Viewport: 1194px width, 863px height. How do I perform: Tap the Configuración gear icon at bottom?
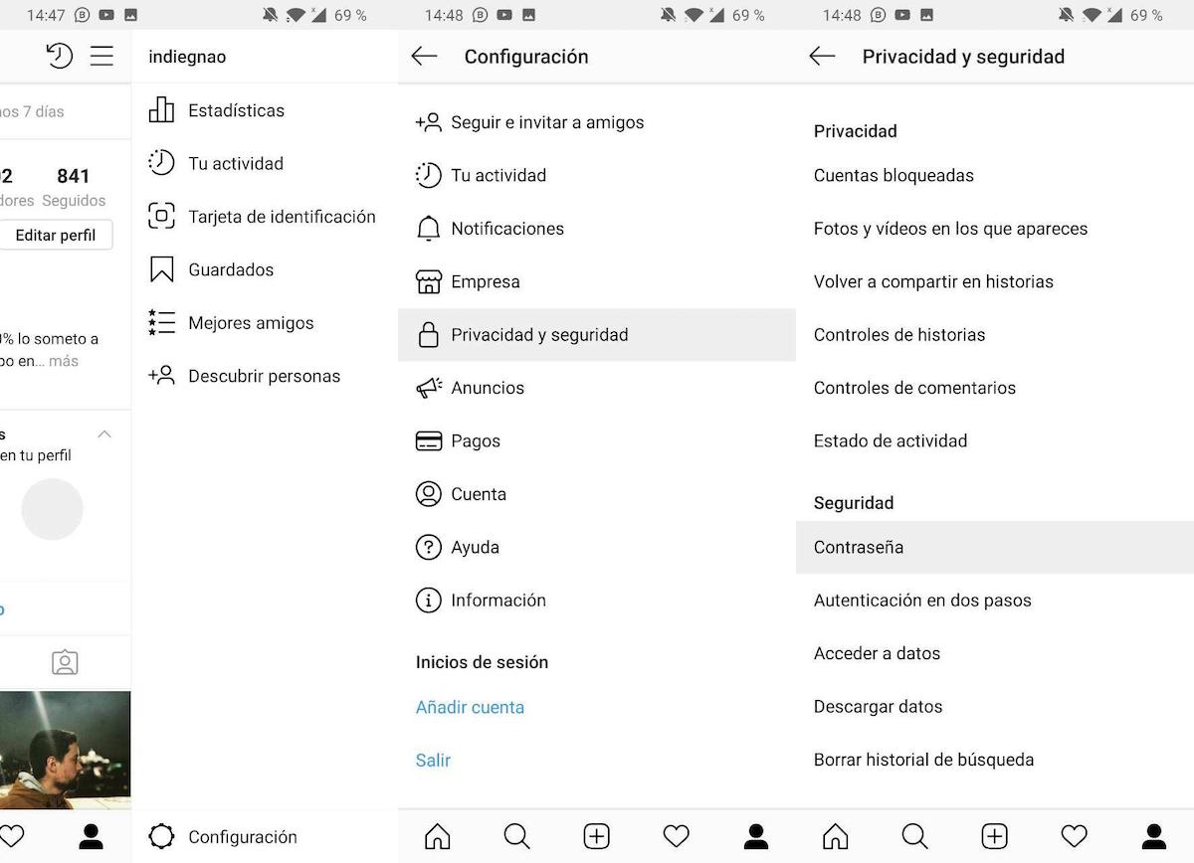[x=161, y=837]
